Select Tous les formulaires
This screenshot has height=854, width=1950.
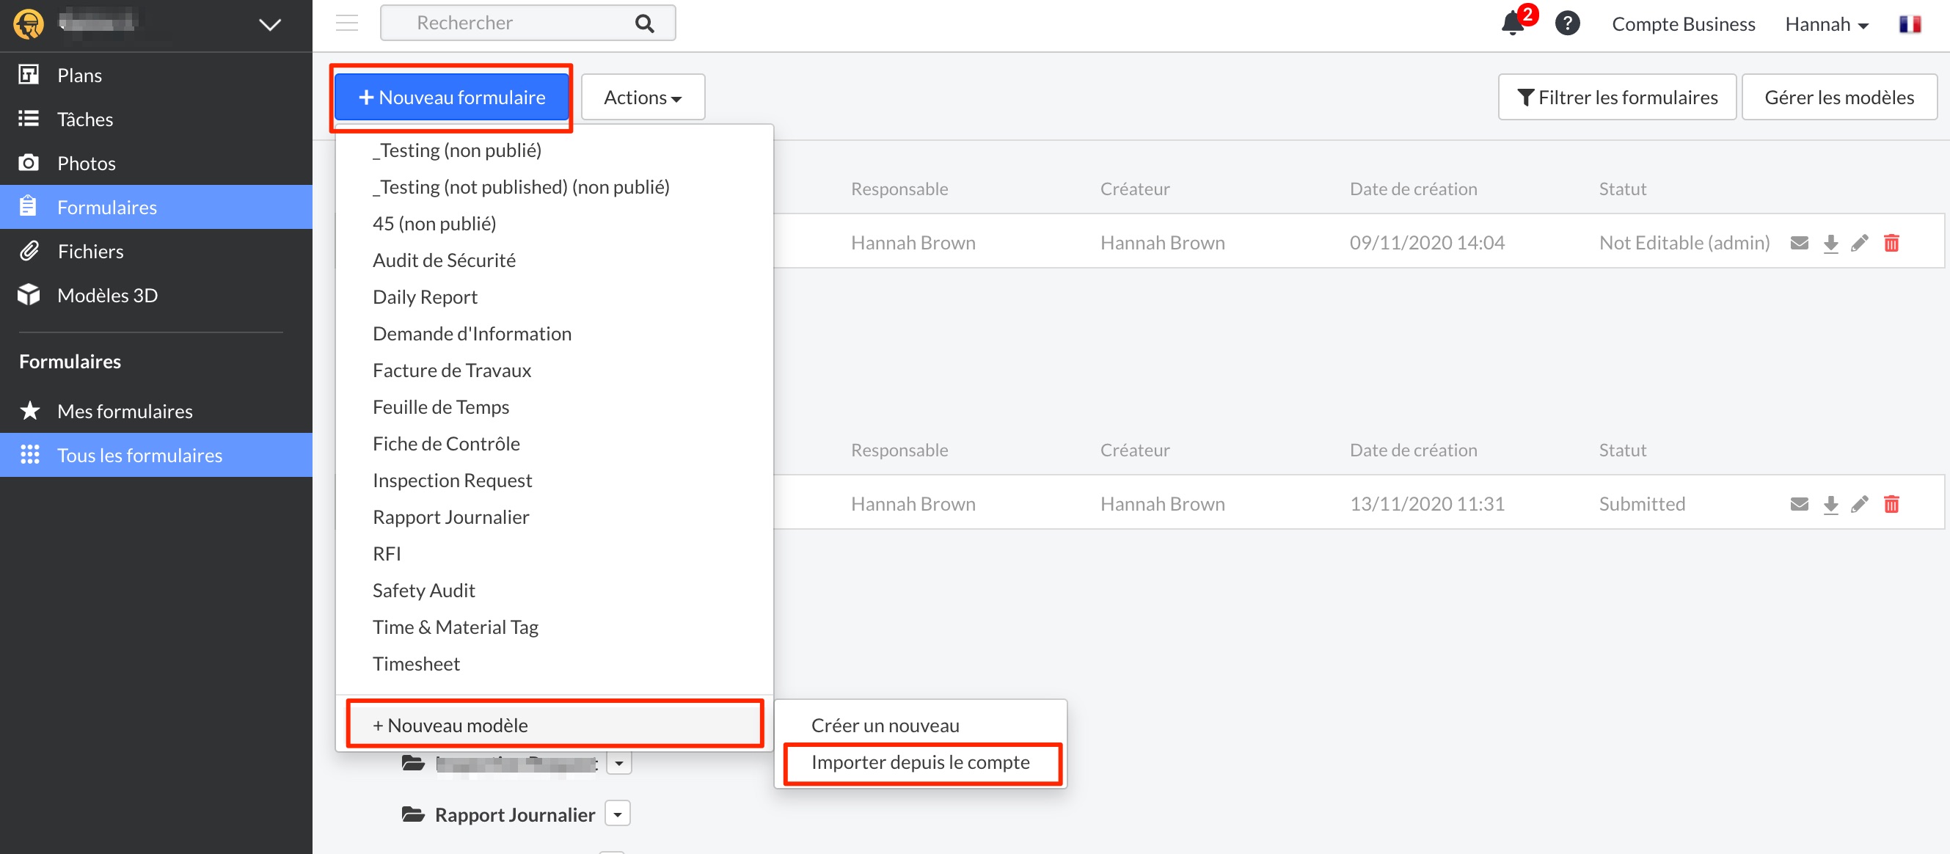[x=156, y=455]
